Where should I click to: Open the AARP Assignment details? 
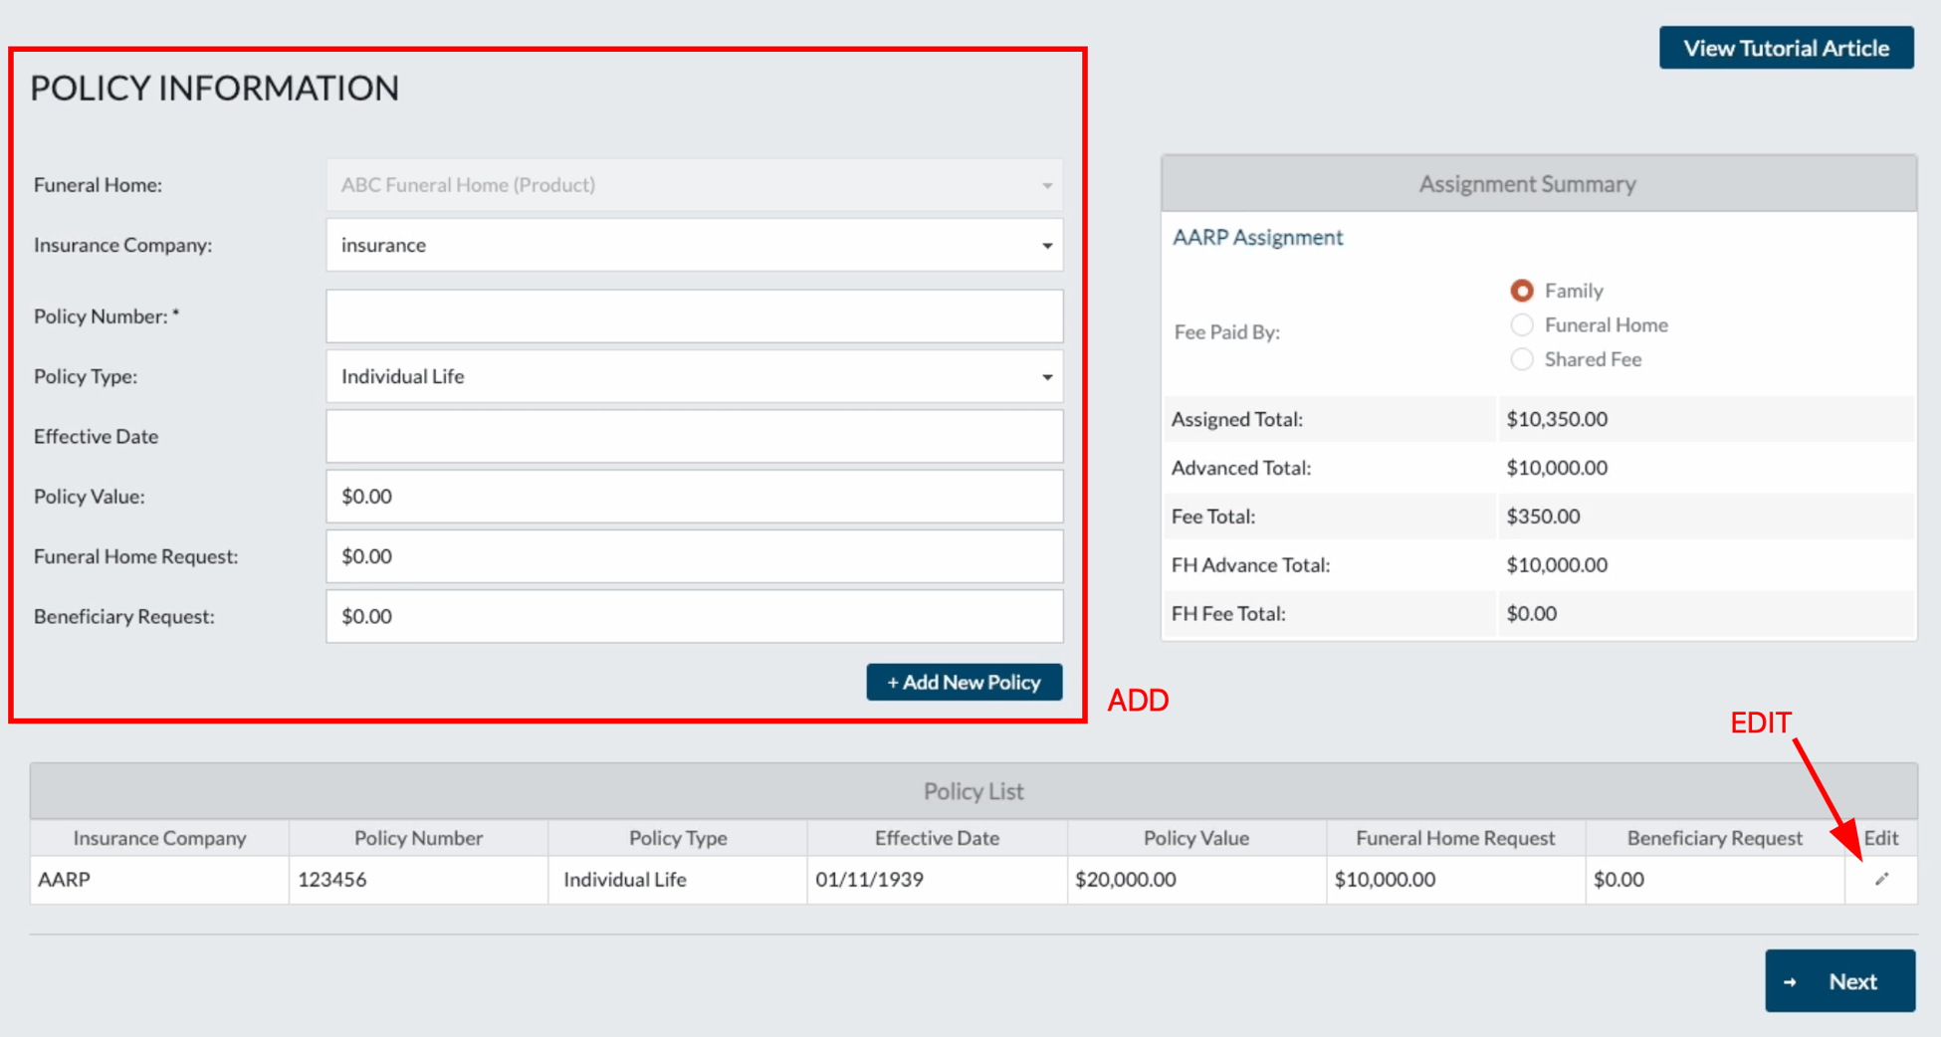[1257, 237]
